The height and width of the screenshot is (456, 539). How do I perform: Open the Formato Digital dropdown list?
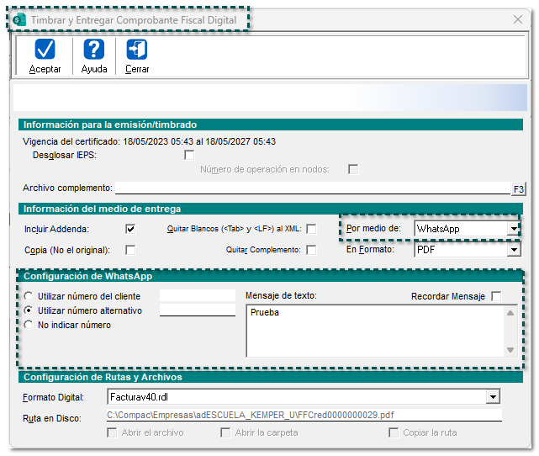pyautogui.click(x=493, y=396)
